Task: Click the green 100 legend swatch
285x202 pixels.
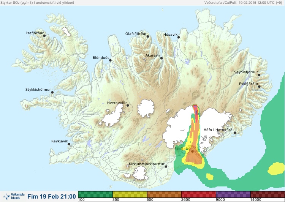Action: [x=95, y=194]
